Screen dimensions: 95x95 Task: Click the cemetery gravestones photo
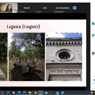pos(27,57)
